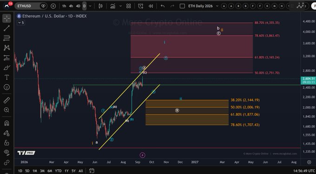
Task: Hide all drawings with the eye icon
Action: tap(7, 153)
